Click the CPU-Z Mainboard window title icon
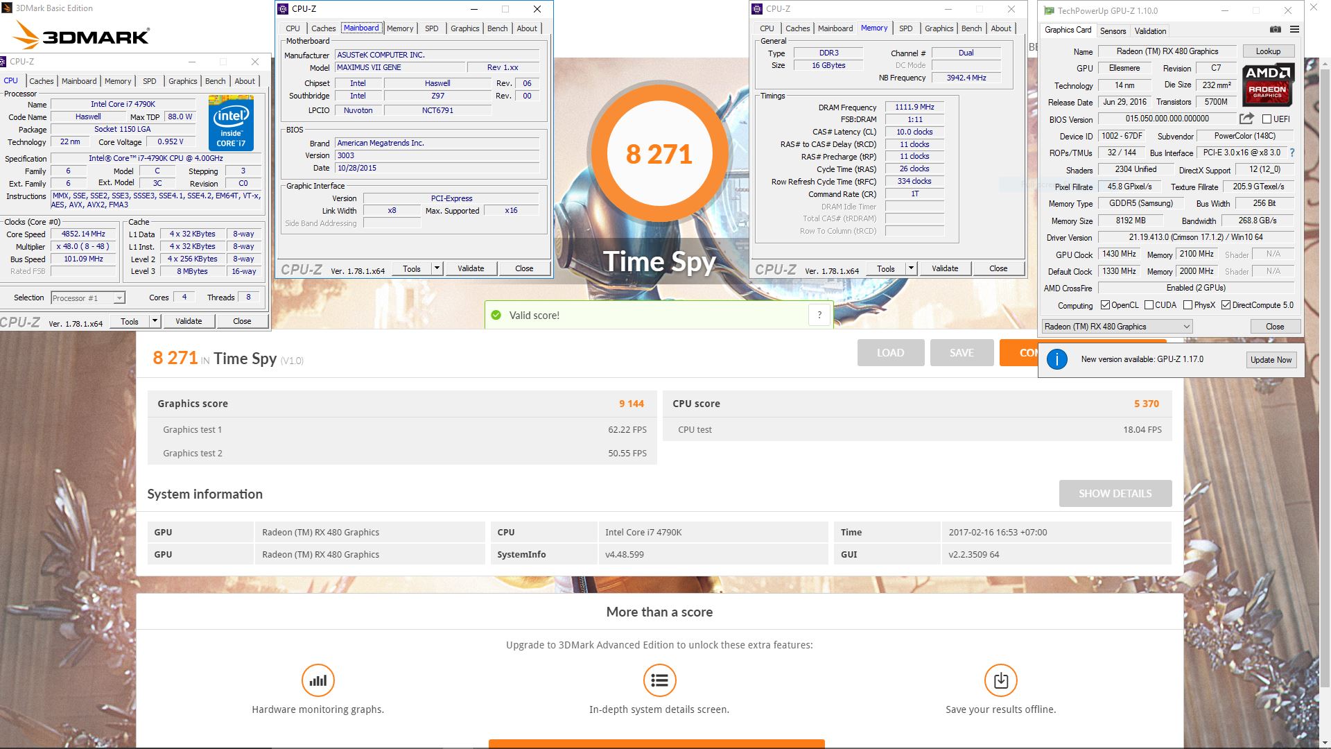 283,9
